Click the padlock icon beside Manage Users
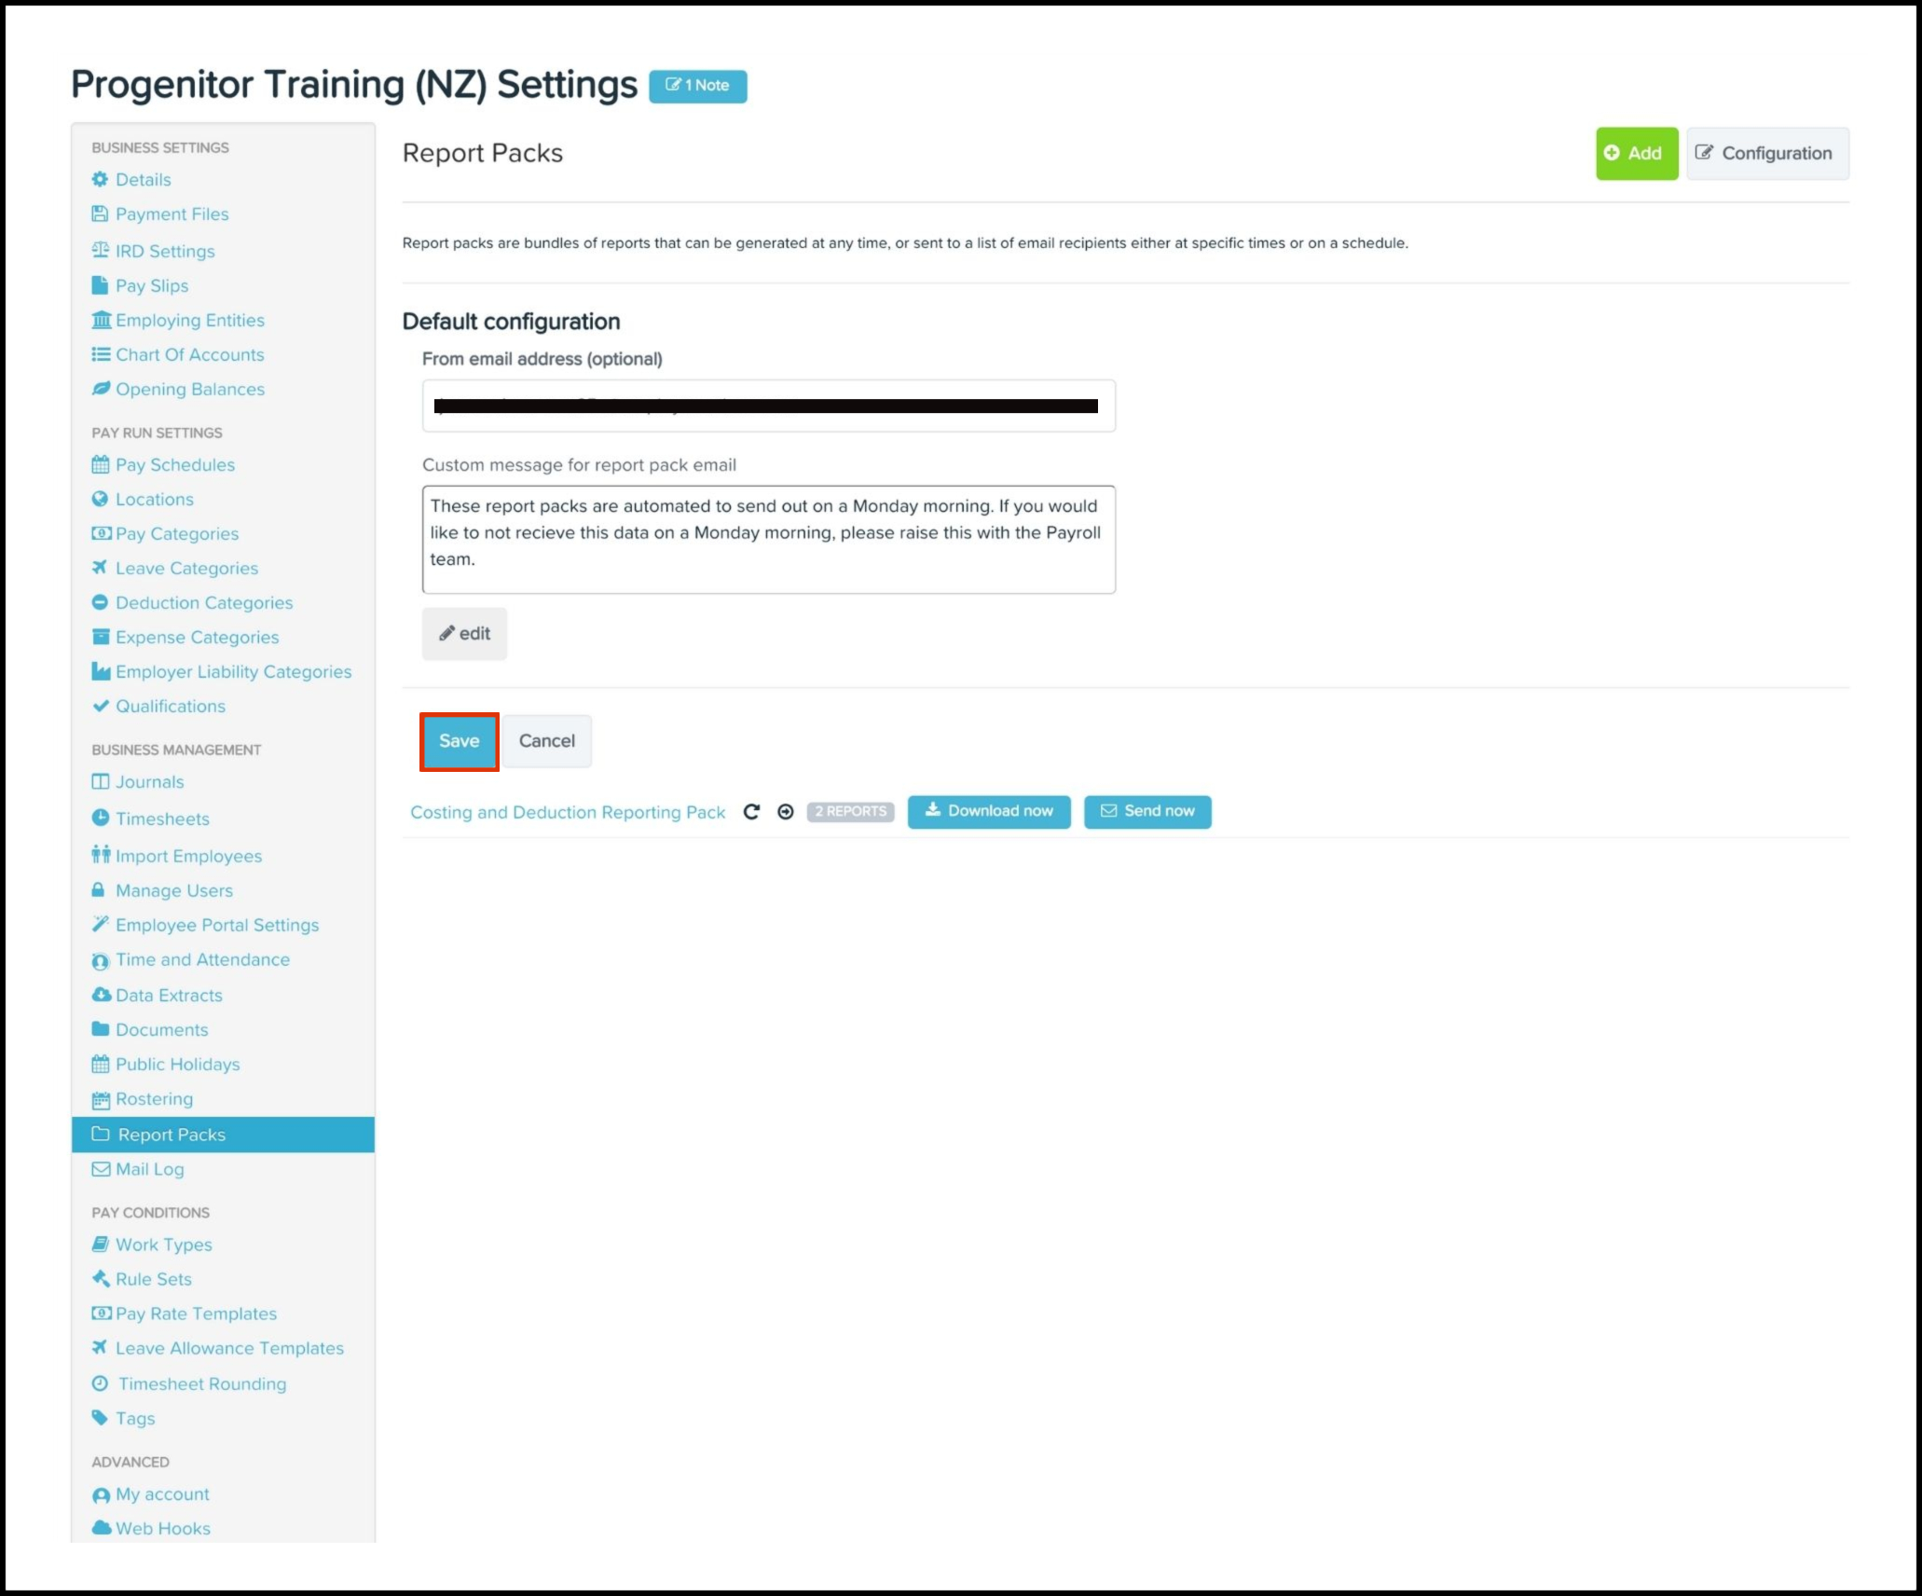The height and width of the screenshot is (1596, 1922). [x=99, y=889]
